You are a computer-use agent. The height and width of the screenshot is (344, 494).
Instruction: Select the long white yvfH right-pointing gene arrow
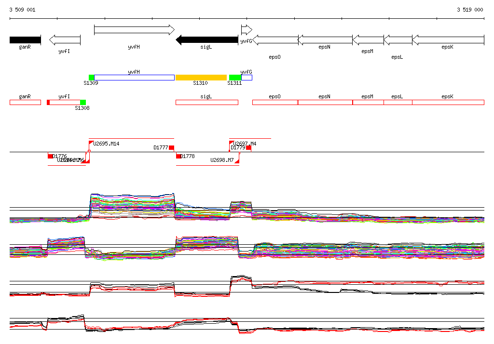coord(134,30)
